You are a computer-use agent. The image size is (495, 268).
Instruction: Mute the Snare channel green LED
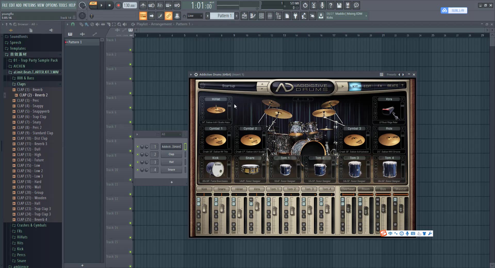click(138, 170)
